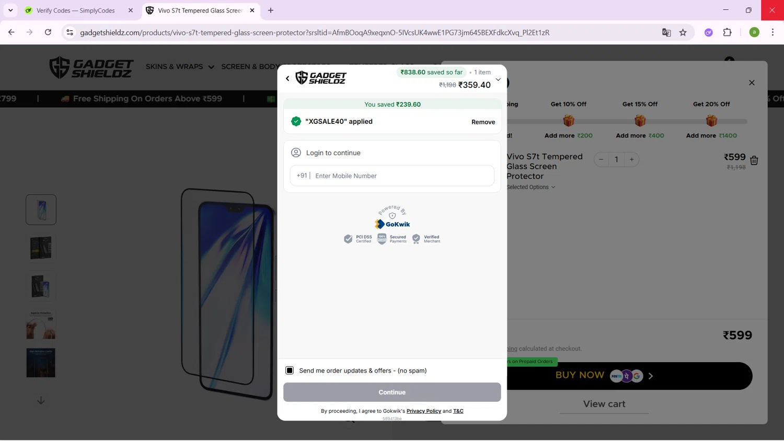784x441 pixels.
Task: Toggle order updates & offers checkbox
Action: 290,370
